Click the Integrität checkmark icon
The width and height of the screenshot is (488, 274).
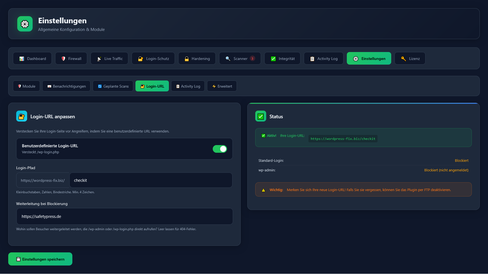(273, 58)
